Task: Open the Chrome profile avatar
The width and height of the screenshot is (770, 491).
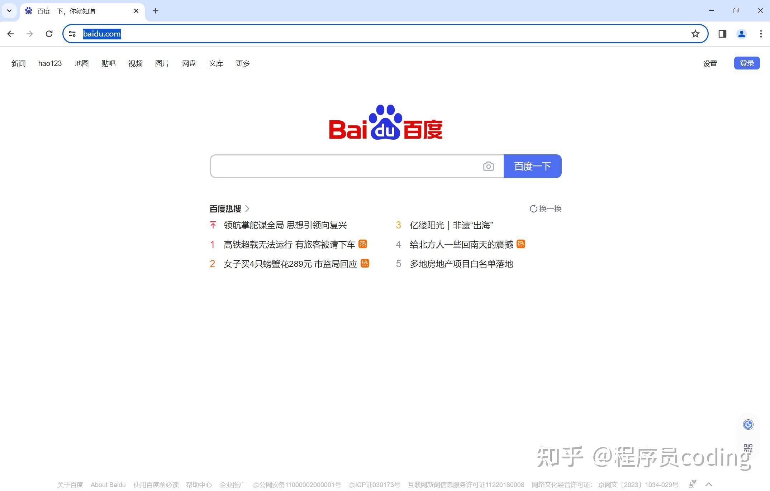Action: coord(741,34)
